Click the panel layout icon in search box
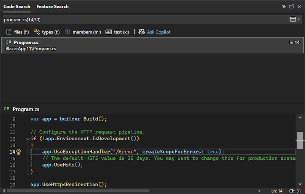 [293, 19]
